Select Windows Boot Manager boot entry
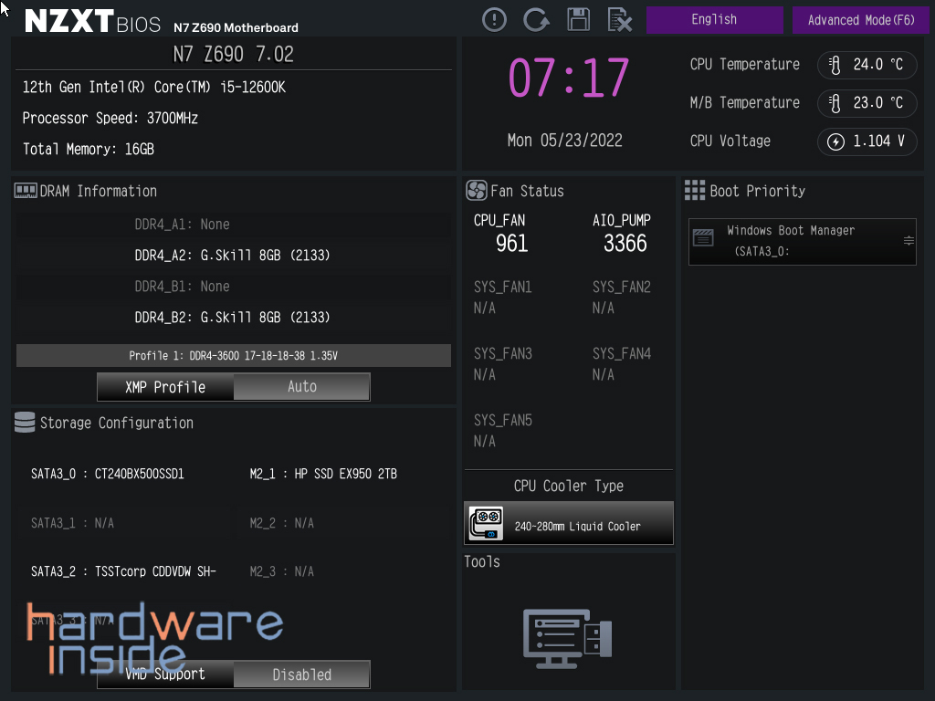Image resolution: width=935 pixels, height=701 pixels. 791,241
